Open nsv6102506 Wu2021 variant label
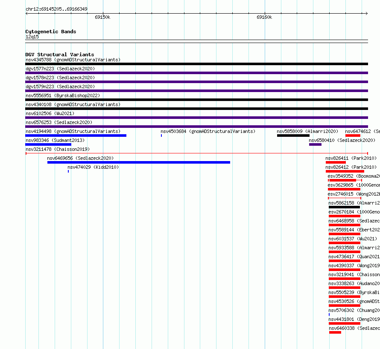380x349 pixels. (x=50, y=113)
